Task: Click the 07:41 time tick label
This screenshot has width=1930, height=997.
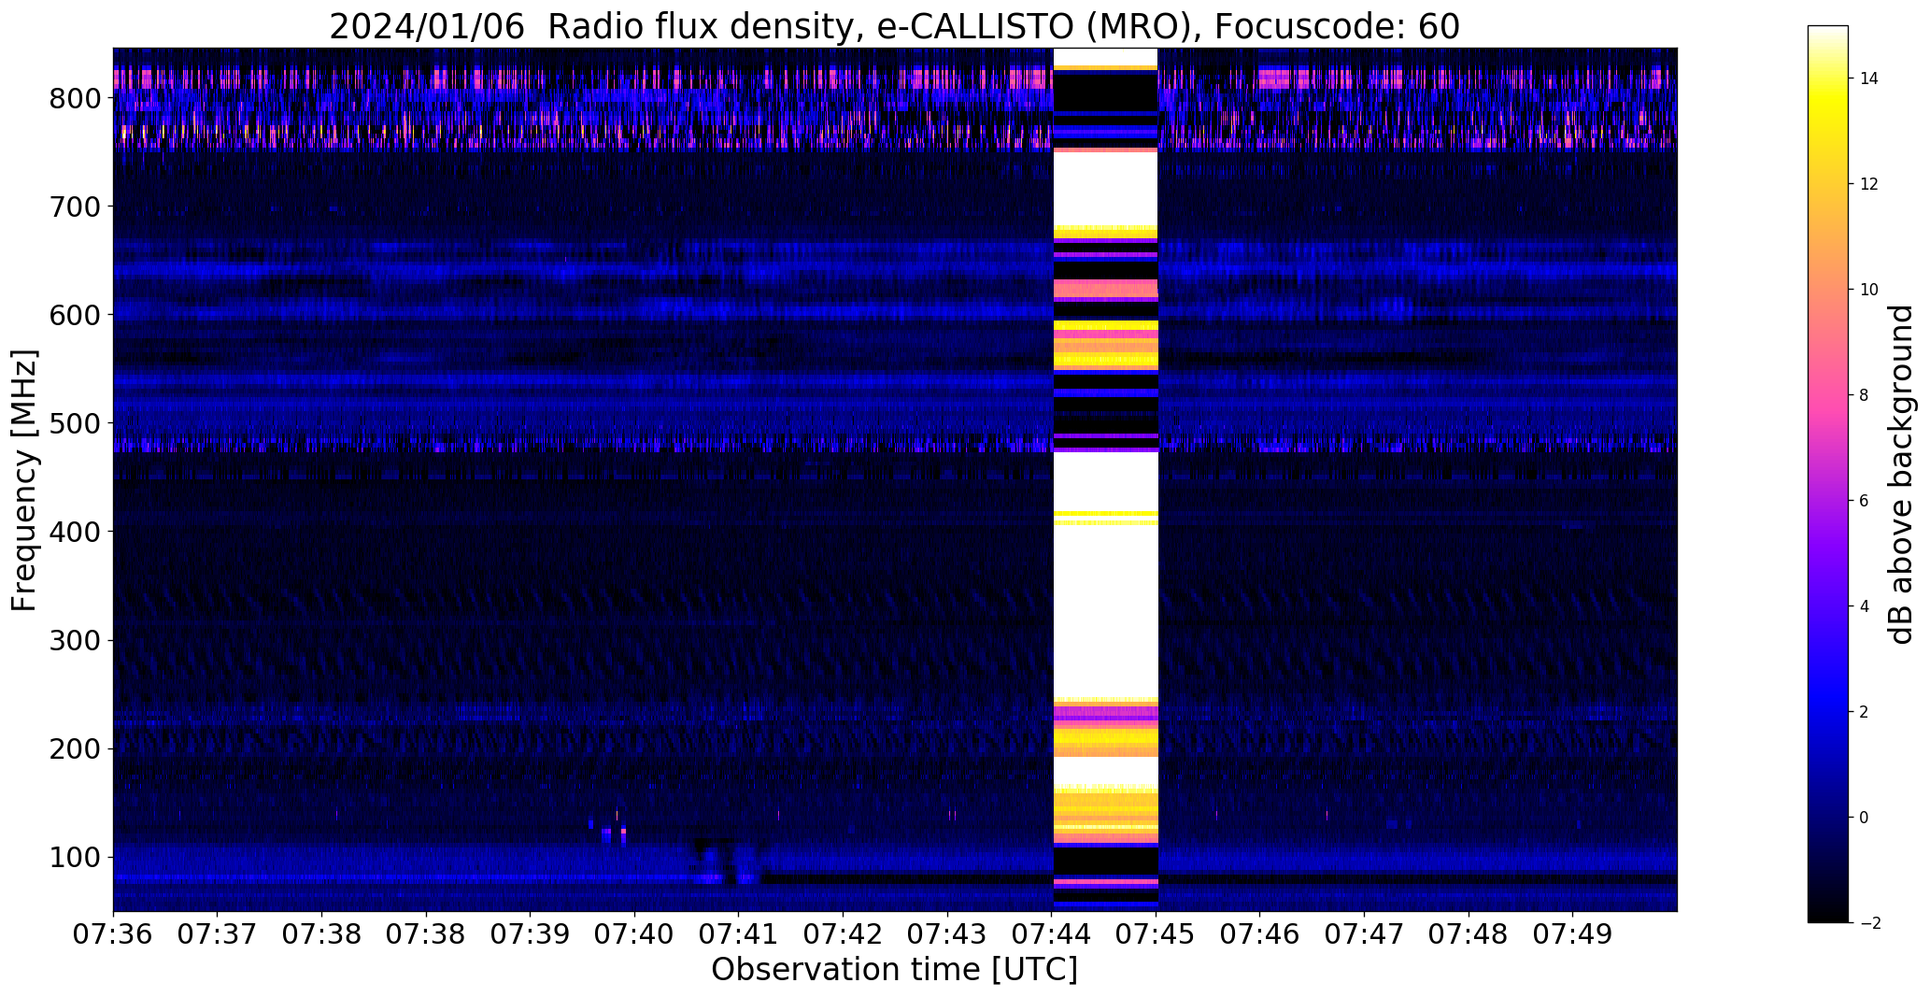Action: 739,934
